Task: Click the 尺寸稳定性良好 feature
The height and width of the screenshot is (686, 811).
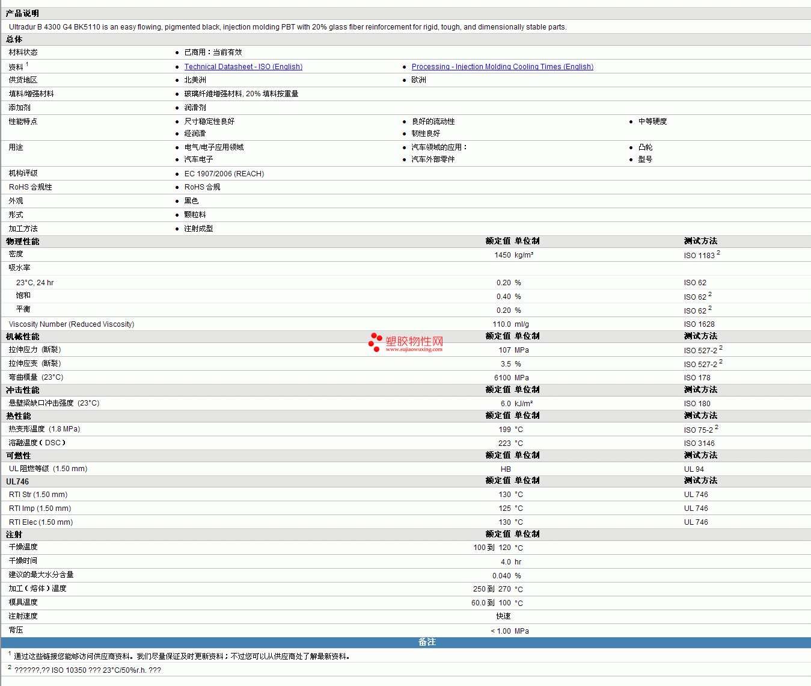Action: click(x=209, y=122)
